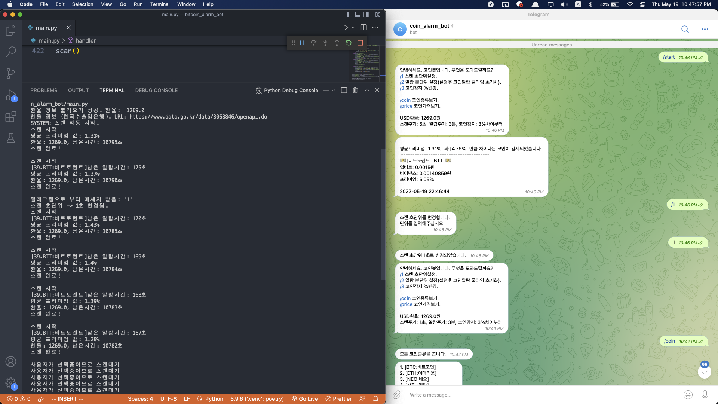The height and width of the screenshot is (404, 718).
Task: Record a voice message in Telegram
Action: pyautogui.click(x=705, y=395)
